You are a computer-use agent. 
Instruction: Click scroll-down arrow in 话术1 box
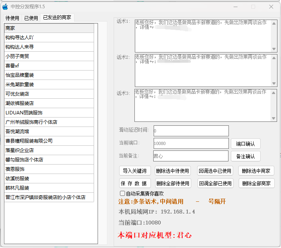pyautogui.click(x=274, y=49)
